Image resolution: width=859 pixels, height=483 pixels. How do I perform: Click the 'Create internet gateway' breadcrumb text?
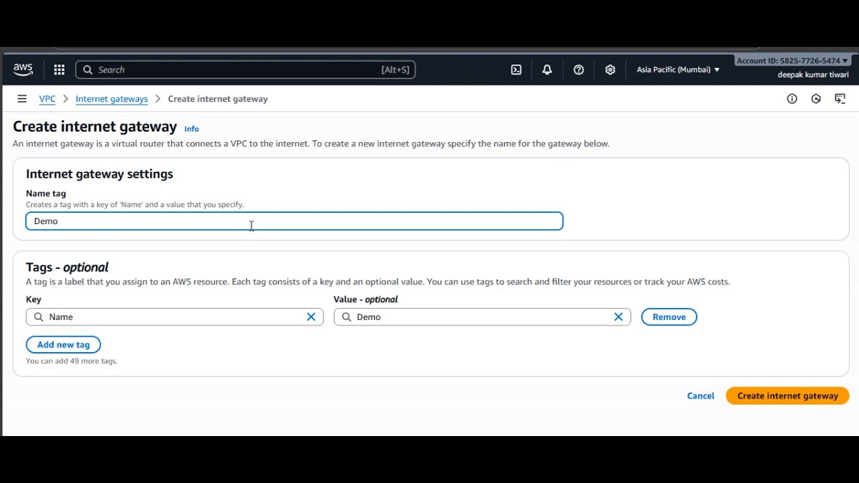(x=217, y=99)
